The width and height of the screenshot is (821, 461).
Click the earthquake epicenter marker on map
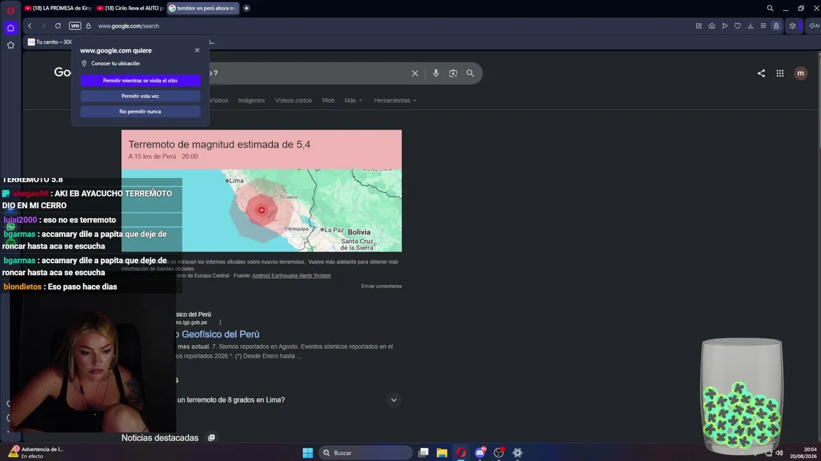click(x=261, y=210)
